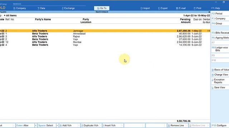
Task: Click the Pending Amount column header
Action: pos(185,21)
